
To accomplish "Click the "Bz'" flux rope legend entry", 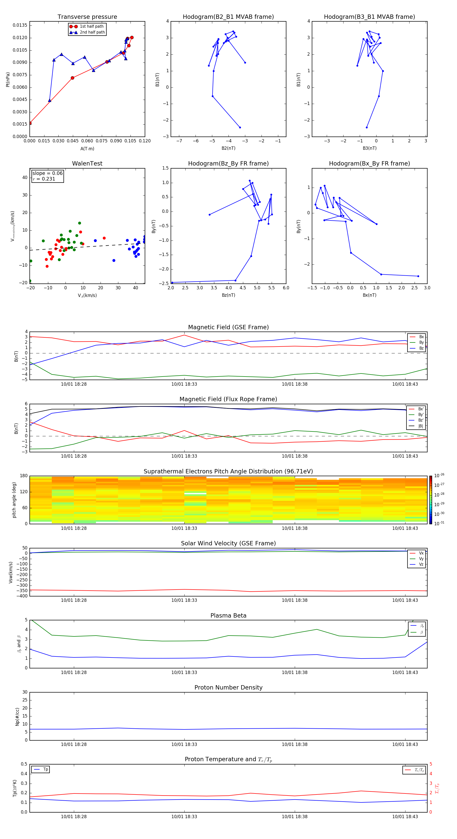I will click(x=416, y=421).
